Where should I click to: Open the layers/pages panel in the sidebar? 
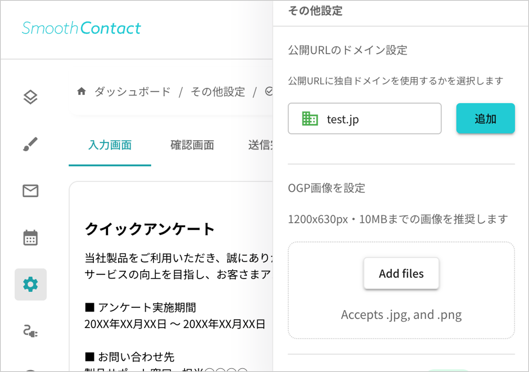click(x=31, y=96)
